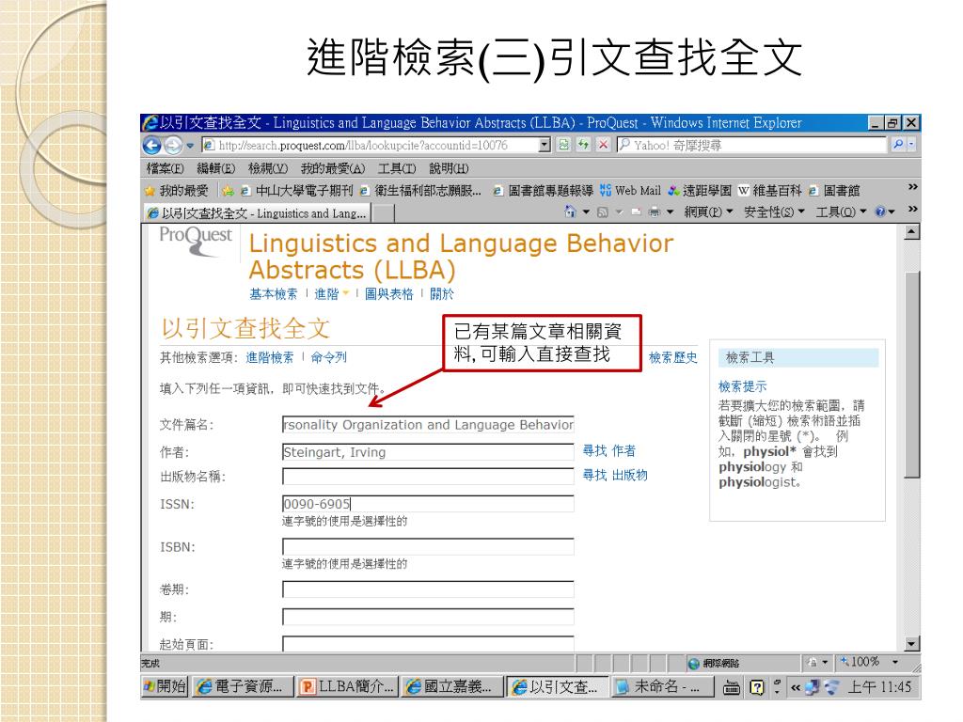The width and height of the screenshot is (963, 722).
Task: Click the ISBN input field
Action: tap(428, 546)
